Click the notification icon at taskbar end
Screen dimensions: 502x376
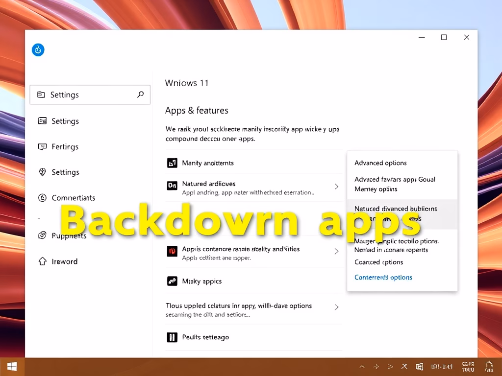[489, 367]
